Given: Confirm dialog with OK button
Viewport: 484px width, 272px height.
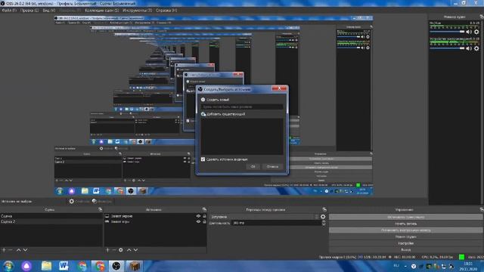Looking at the screenshot, I should (253, 166).
